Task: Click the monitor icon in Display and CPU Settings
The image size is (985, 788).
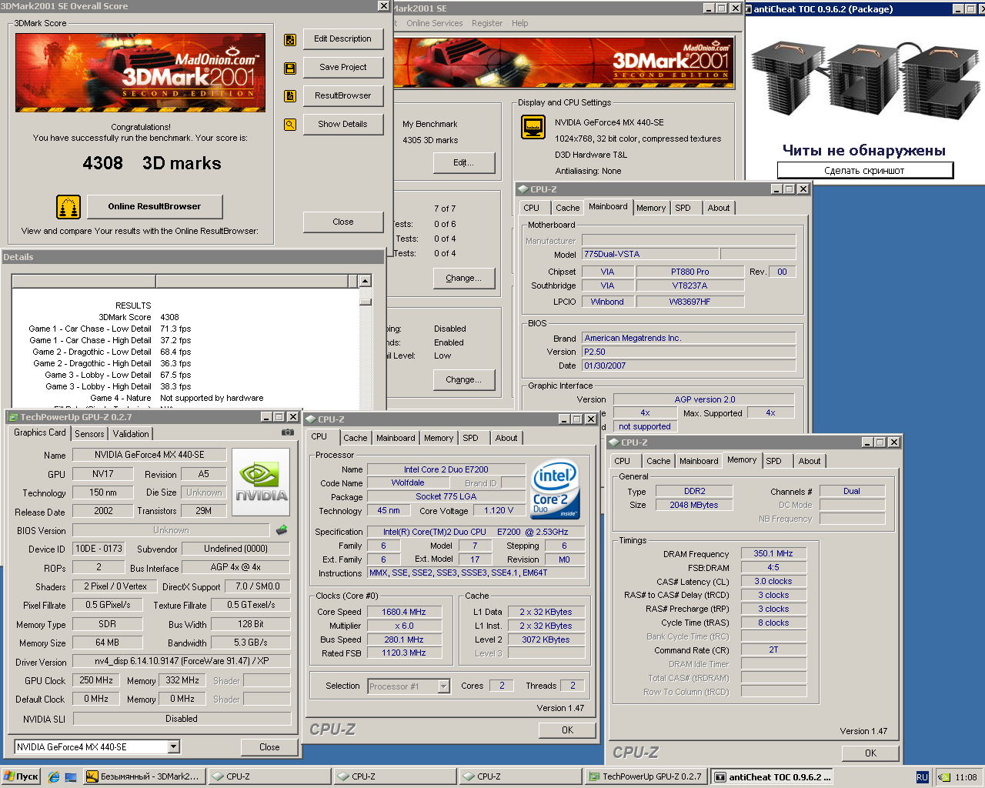Action: pos(533,127)
